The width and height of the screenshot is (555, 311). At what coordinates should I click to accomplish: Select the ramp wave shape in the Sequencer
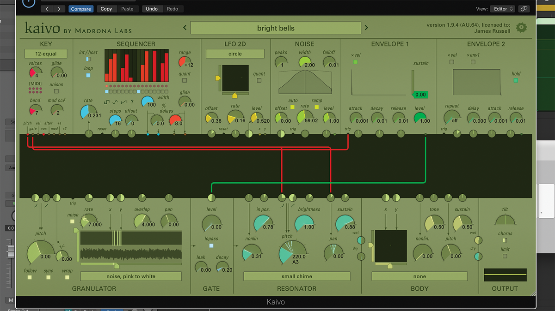[123, 102]
